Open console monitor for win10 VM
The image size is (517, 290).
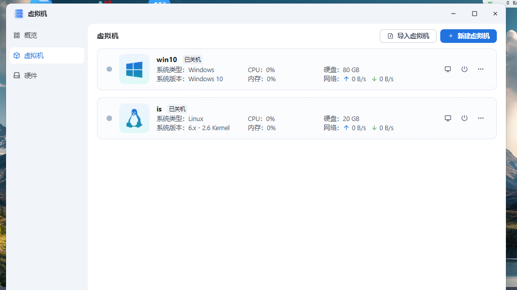[x=447, y=69]
